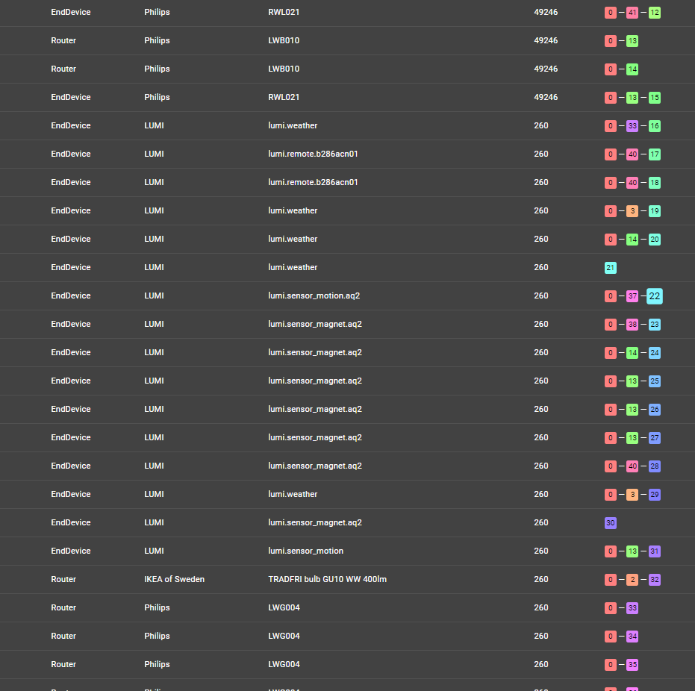Click the blue badge numbered 28
Screen dimensions: 695x691
point(654,466)
